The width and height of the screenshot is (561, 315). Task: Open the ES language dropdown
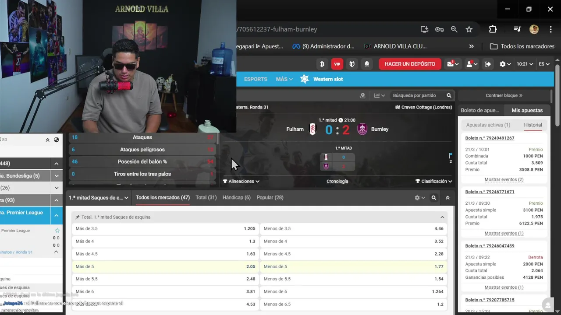point(544,64)
